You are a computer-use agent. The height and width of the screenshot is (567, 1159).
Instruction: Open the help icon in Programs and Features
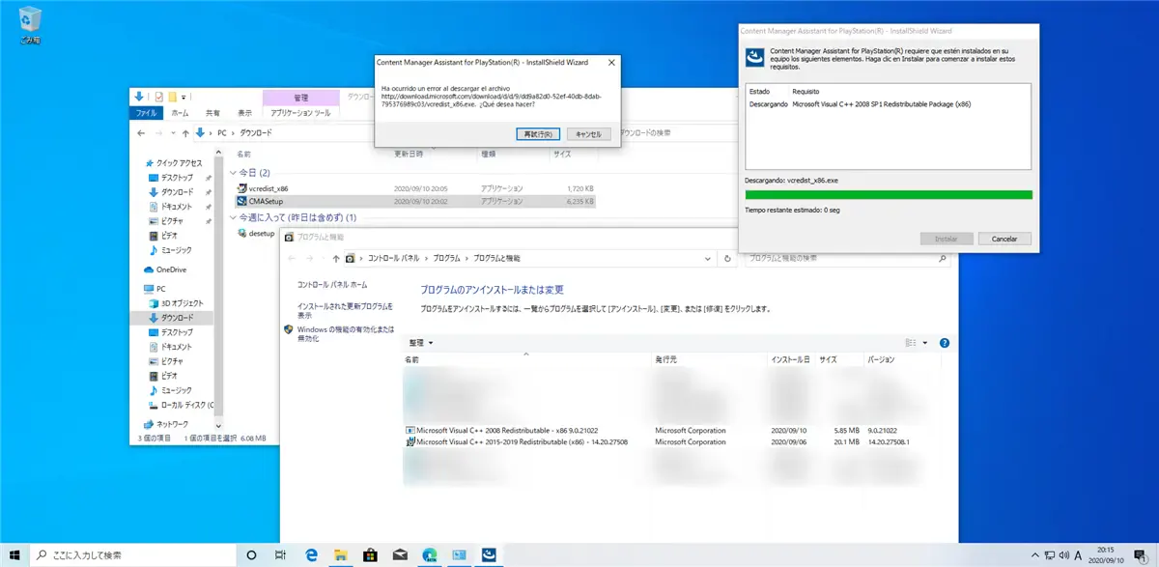[945, 343]
